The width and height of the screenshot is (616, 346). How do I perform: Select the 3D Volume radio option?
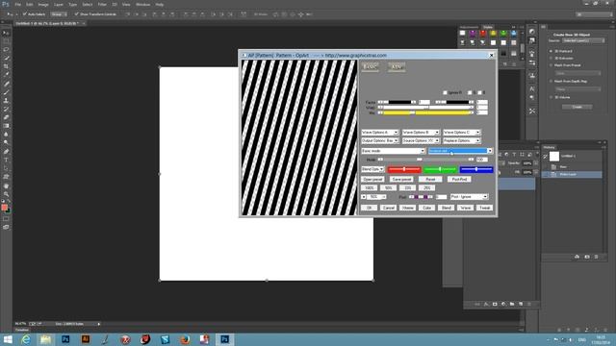tap(551, 97)
